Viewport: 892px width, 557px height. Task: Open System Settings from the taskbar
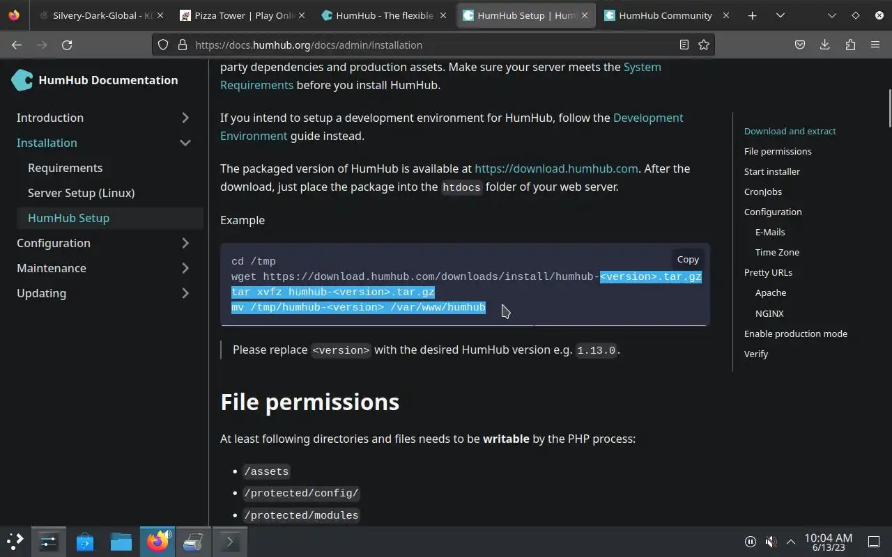(x=49, y=541)
